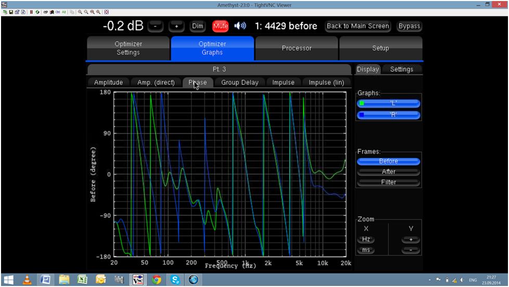Click the Bypass button
Image resolution: width=509 pixels, height=287 pixels.
point(409,26)
